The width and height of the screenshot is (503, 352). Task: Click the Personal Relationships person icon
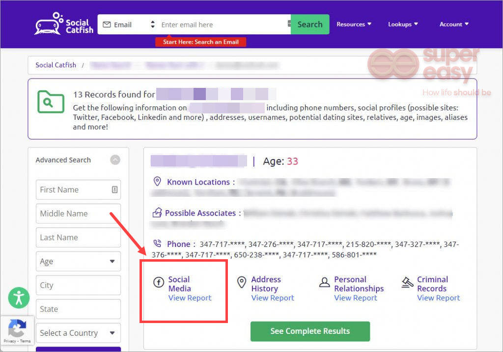(324, 282)
